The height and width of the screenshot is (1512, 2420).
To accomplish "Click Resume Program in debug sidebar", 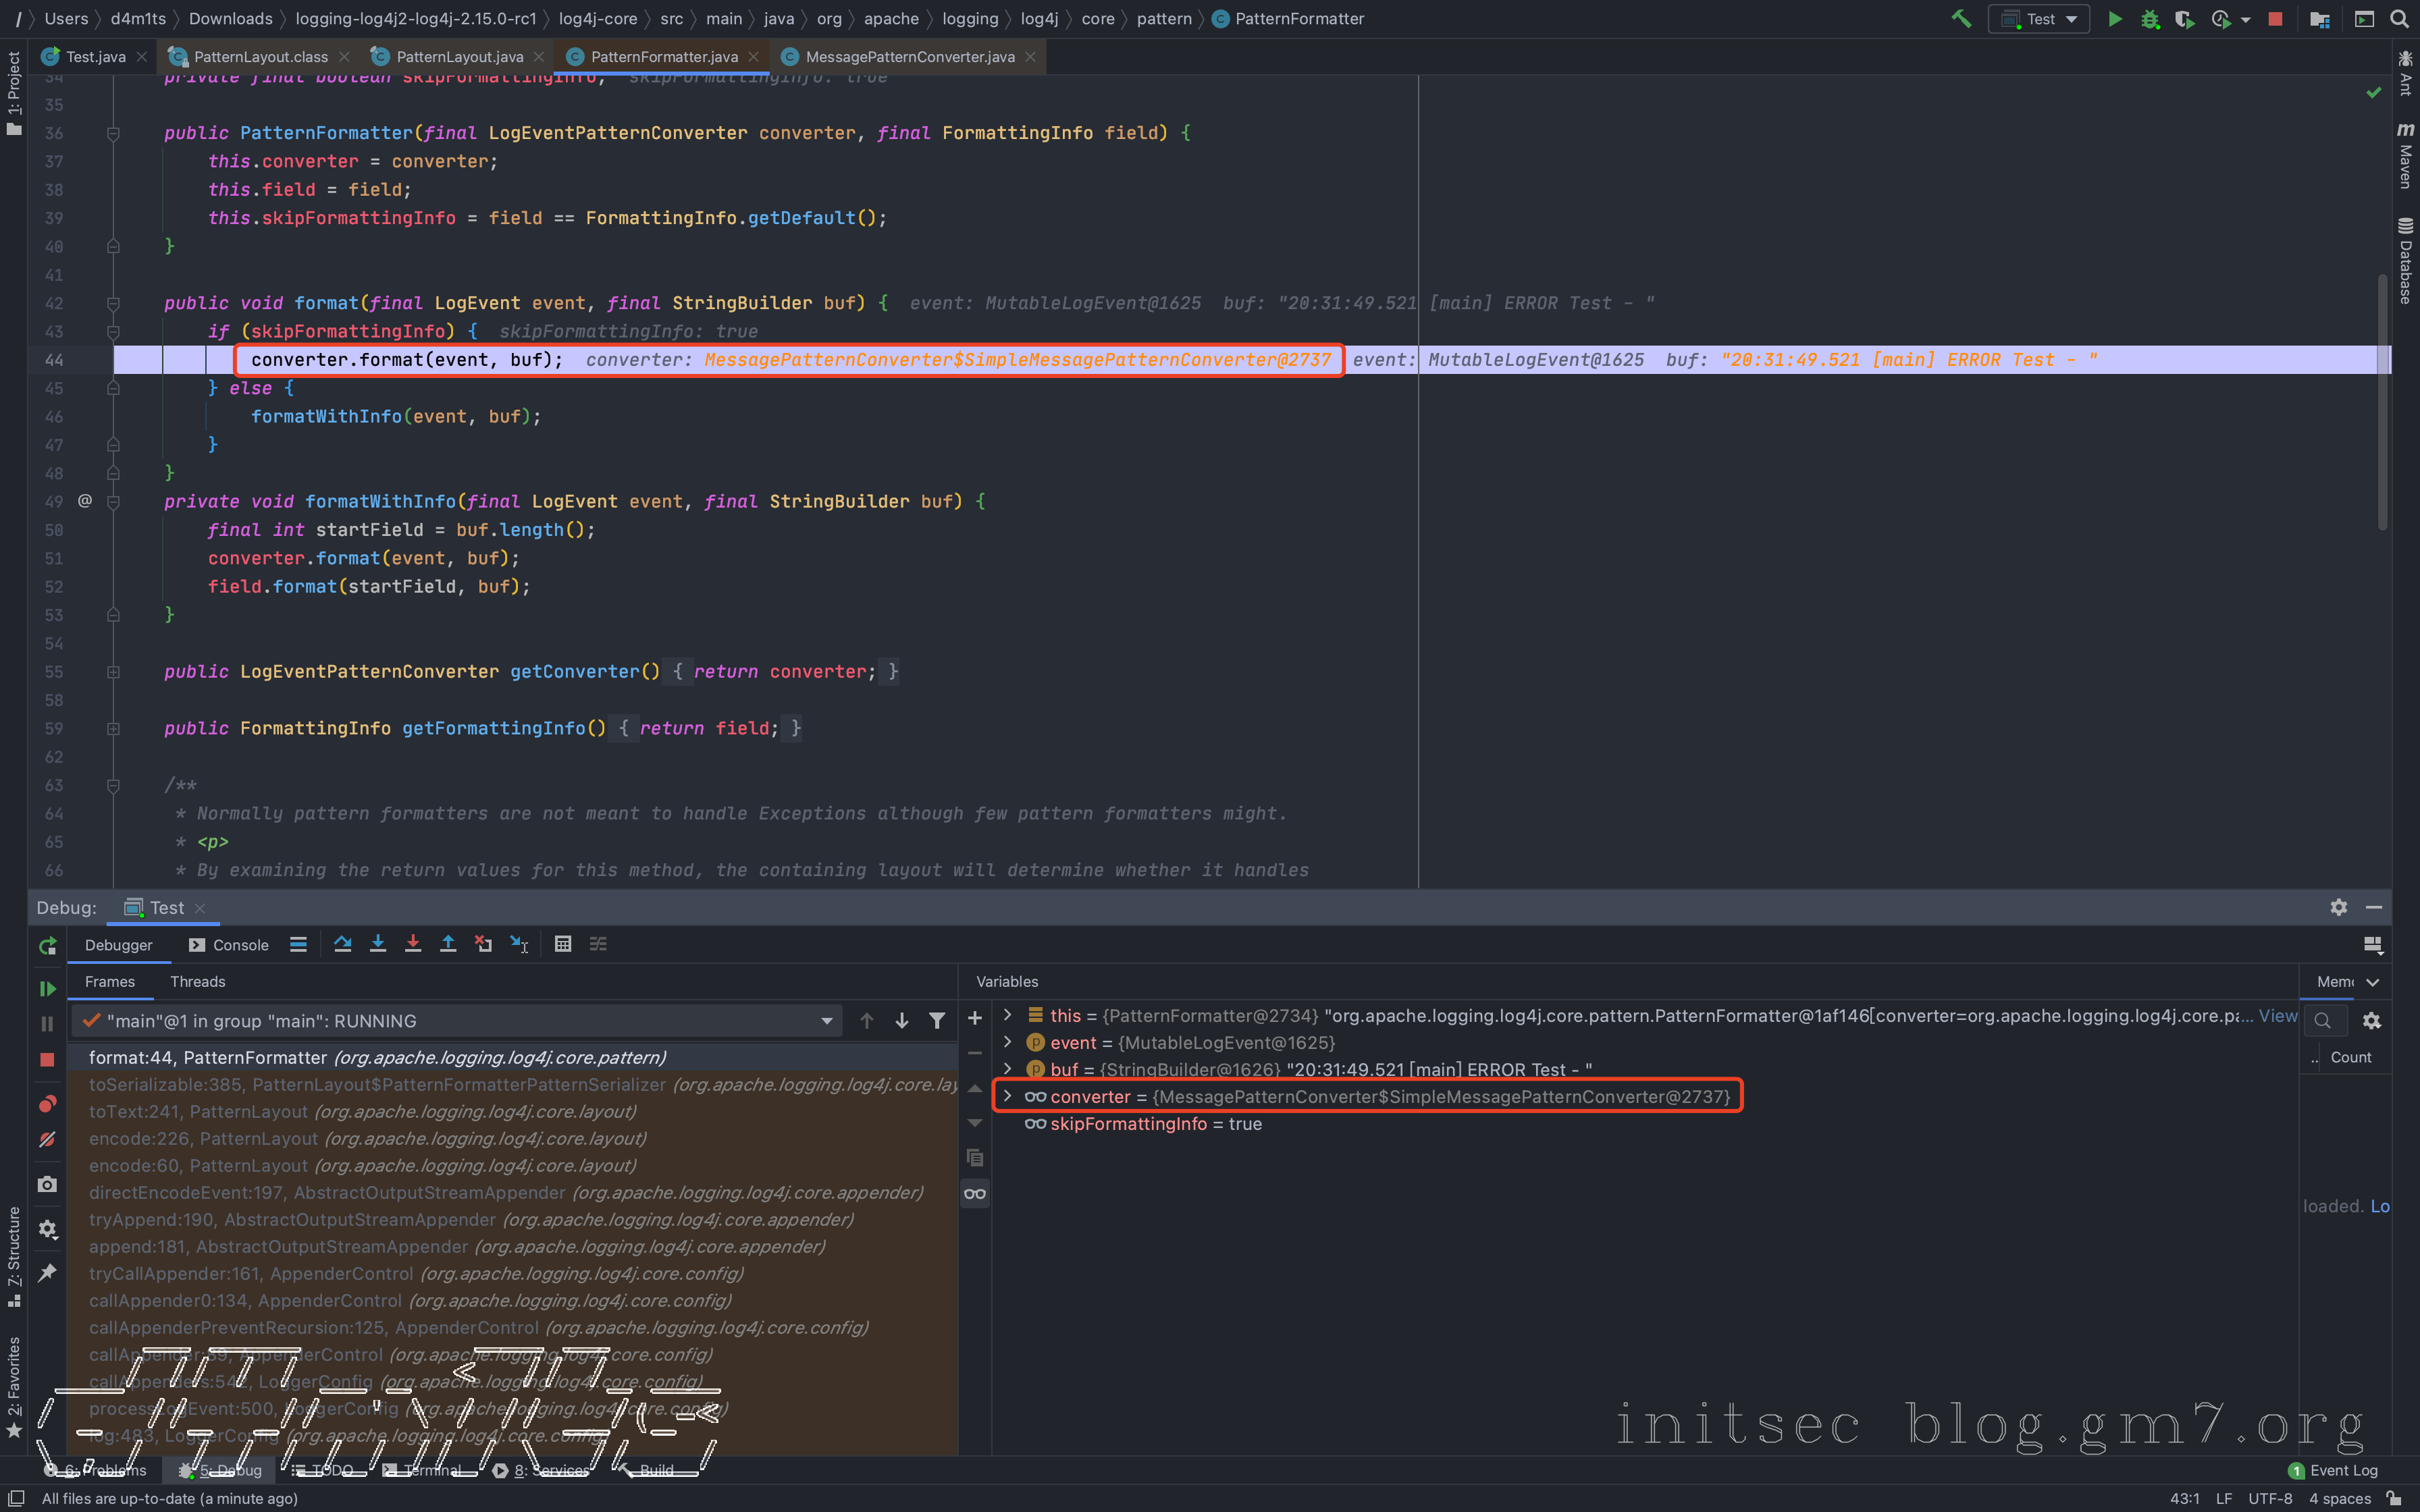I will click(47, 988).
